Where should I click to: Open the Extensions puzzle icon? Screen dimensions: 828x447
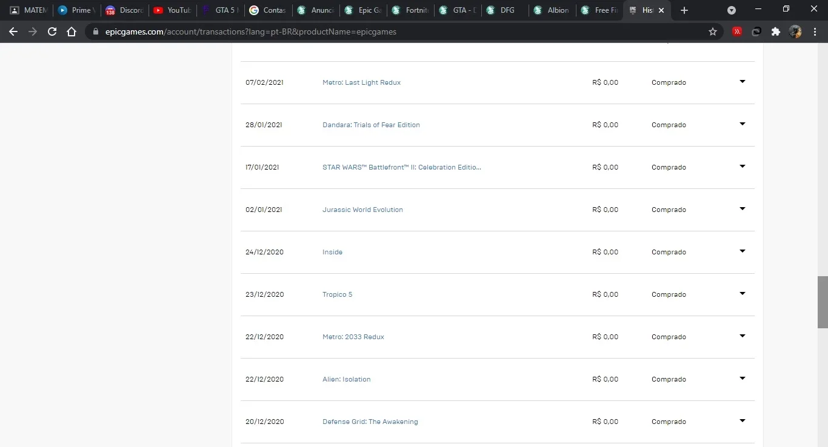pyautogui.click(x=775, y=31)
